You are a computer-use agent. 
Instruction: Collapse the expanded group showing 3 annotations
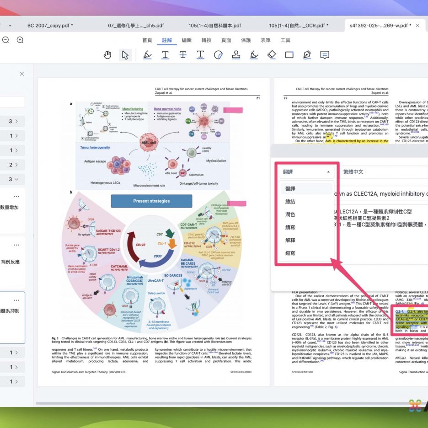pos(14,179)
